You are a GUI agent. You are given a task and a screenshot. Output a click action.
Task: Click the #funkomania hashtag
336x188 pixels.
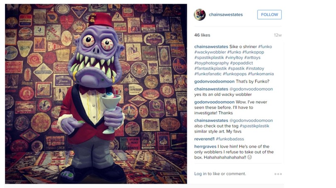(261, 74)
